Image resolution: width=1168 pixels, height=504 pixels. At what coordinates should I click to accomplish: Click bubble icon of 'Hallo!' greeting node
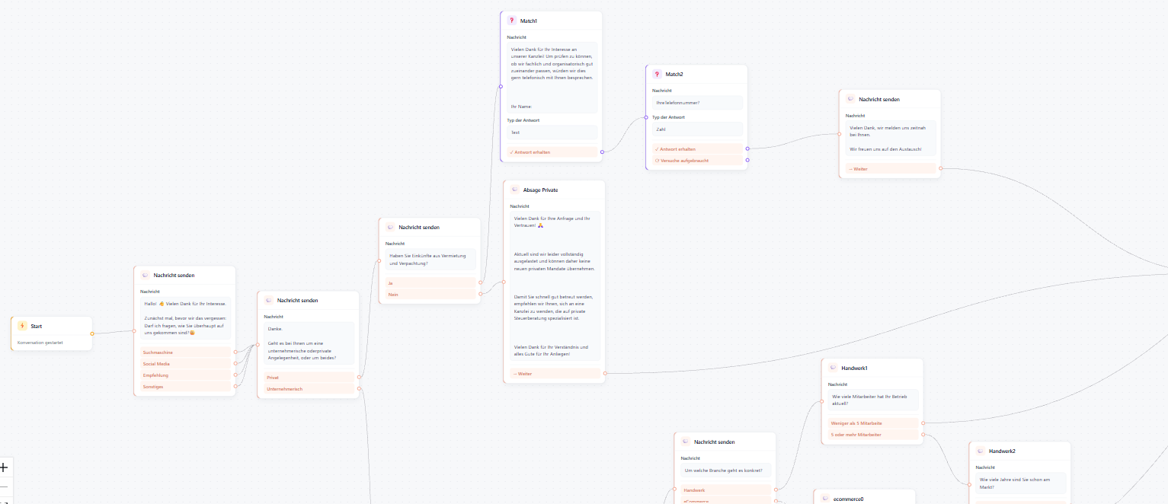click(145, 275)
